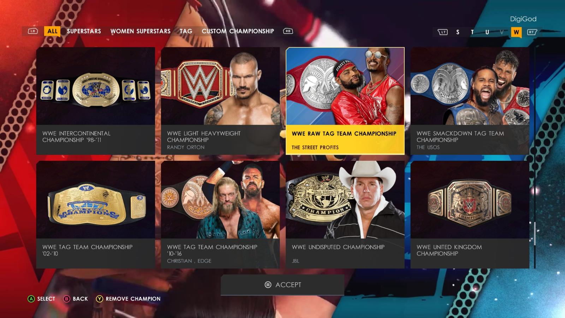This screenshot has width=565, height=318.
Task: Click the red B Back icon
Action: click(x=66, y=299)
